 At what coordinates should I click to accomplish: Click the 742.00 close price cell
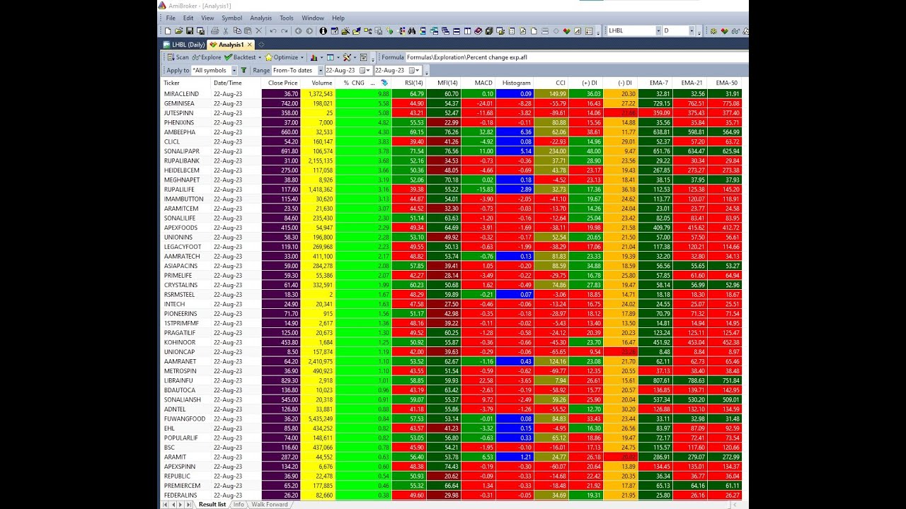pos(281,103)
